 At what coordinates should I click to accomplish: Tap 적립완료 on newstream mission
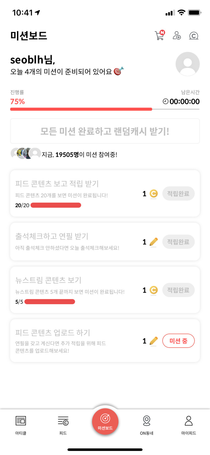click(178, 290)
